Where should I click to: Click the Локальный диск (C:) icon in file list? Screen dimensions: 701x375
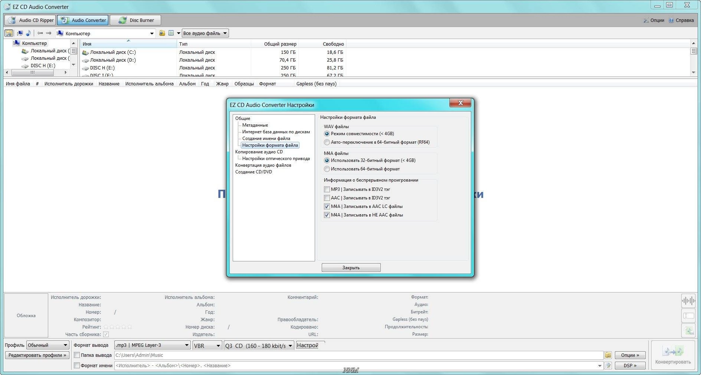(85, 52)
